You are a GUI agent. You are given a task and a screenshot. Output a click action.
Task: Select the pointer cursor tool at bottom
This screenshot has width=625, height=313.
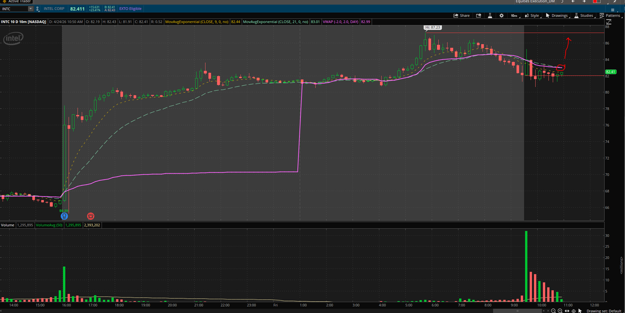pos(580,310)
